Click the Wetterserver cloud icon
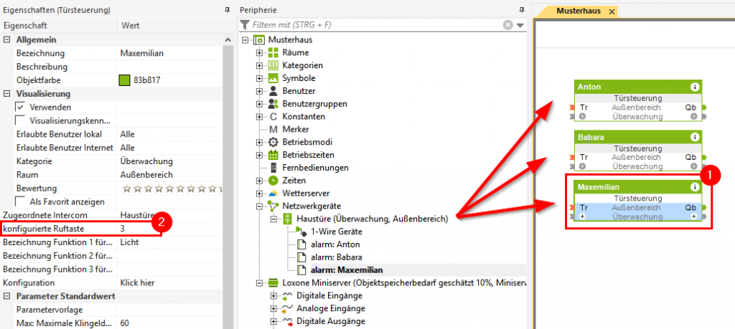Viewport: 735px width, 329px height. pos(273,194)
